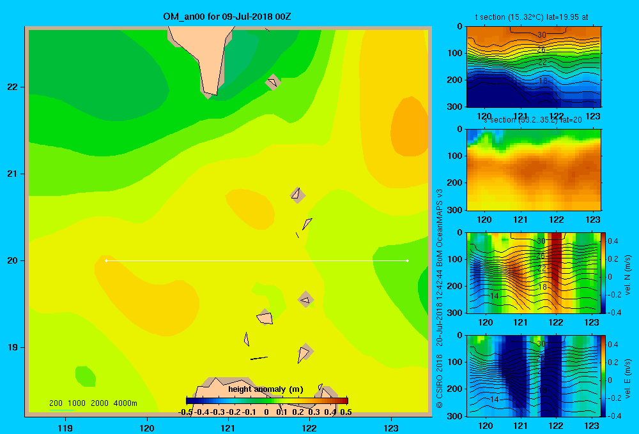Click longitude label 123 under the main map

tap(391, 428)
